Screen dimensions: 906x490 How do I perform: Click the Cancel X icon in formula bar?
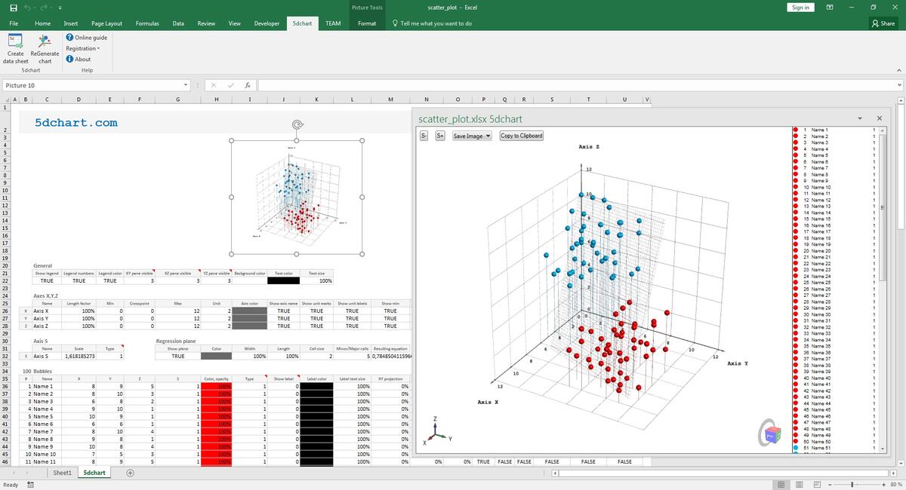pyautogui.click(x=214, y=85)
